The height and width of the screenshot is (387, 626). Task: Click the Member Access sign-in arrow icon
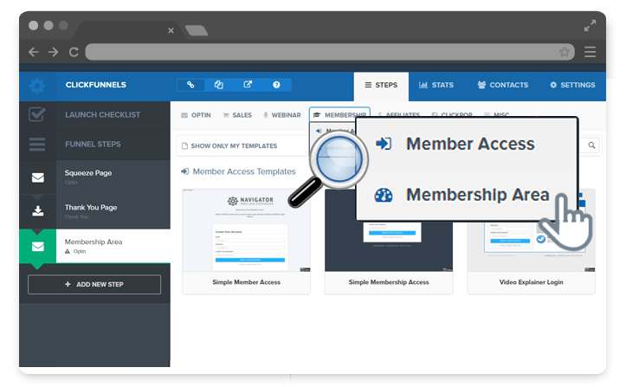coord(384,144)
